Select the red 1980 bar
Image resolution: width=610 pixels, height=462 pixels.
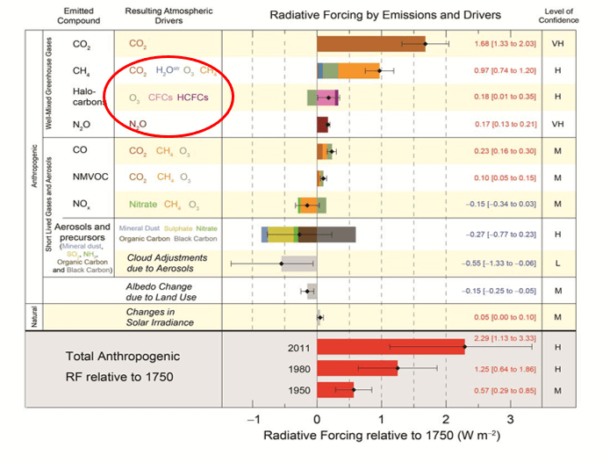click(x=357, y=370)
